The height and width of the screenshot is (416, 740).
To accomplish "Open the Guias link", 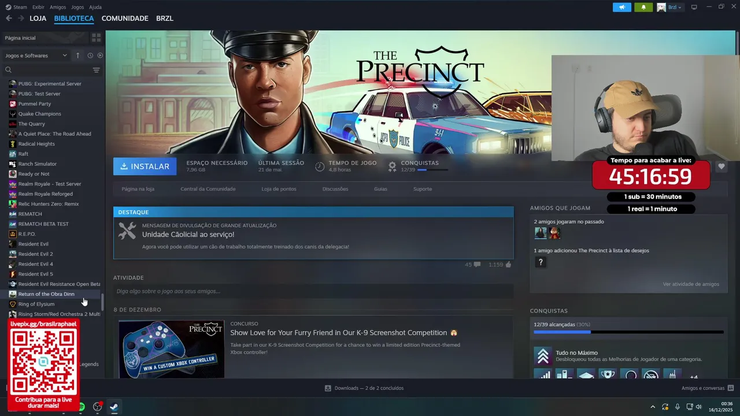I will coord(380,189).
